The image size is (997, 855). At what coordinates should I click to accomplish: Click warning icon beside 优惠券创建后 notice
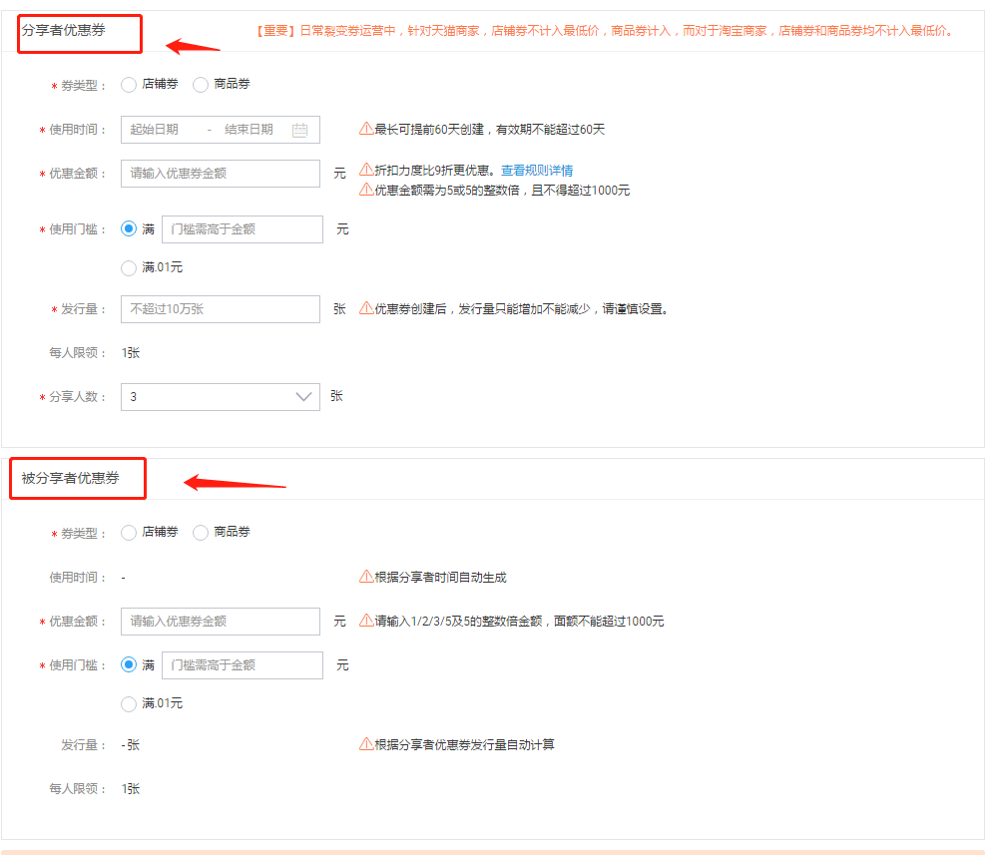click(366, 308)
